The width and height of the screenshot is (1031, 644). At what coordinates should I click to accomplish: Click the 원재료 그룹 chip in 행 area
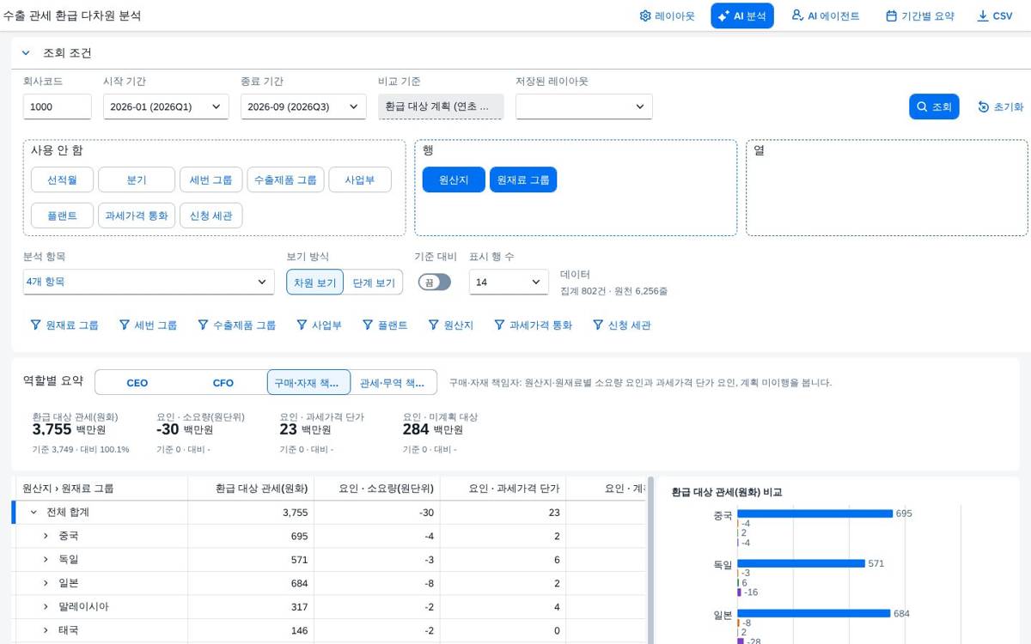pyautogui.click(x=523, y=179)
